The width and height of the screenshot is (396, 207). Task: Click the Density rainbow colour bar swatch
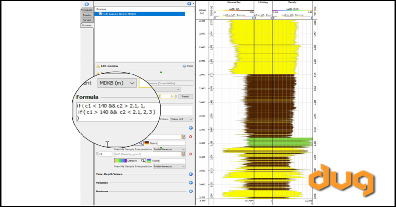click(120, 161)
